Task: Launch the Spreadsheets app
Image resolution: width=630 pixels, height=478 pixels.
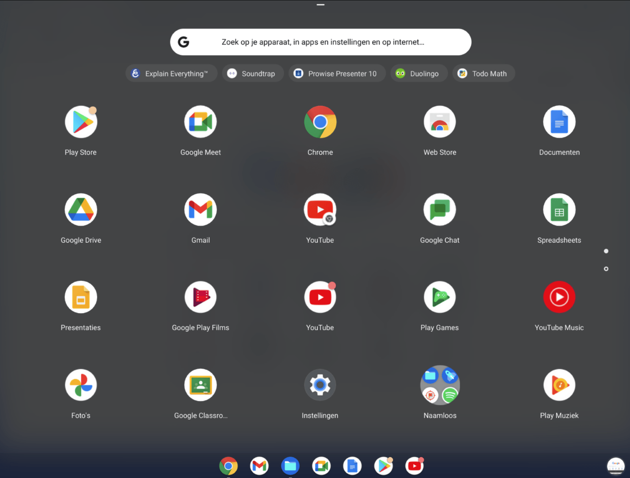Action: pos(559,210)
